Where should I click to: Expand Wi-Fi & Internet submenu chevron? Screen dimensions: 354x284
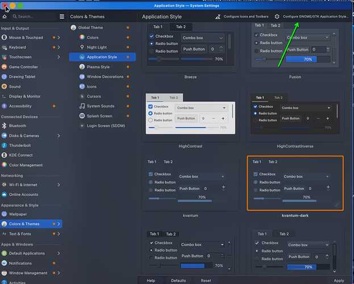(x=59, y=185)
